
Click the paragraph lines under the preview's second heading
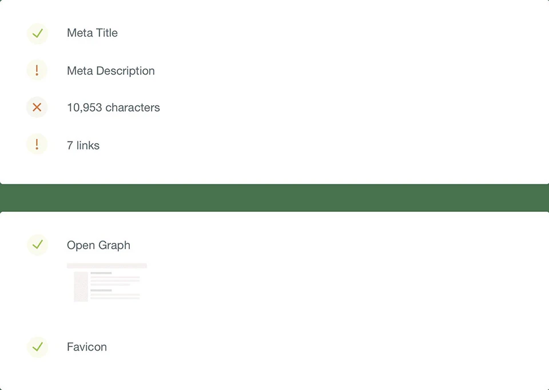click(114, 296)
